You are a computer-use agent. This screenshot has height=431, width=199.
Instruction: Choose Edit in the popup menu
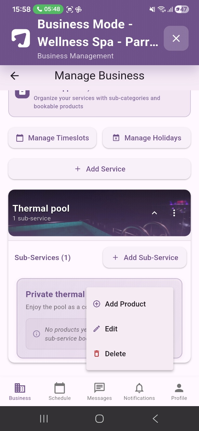click(x=130, y=329)
